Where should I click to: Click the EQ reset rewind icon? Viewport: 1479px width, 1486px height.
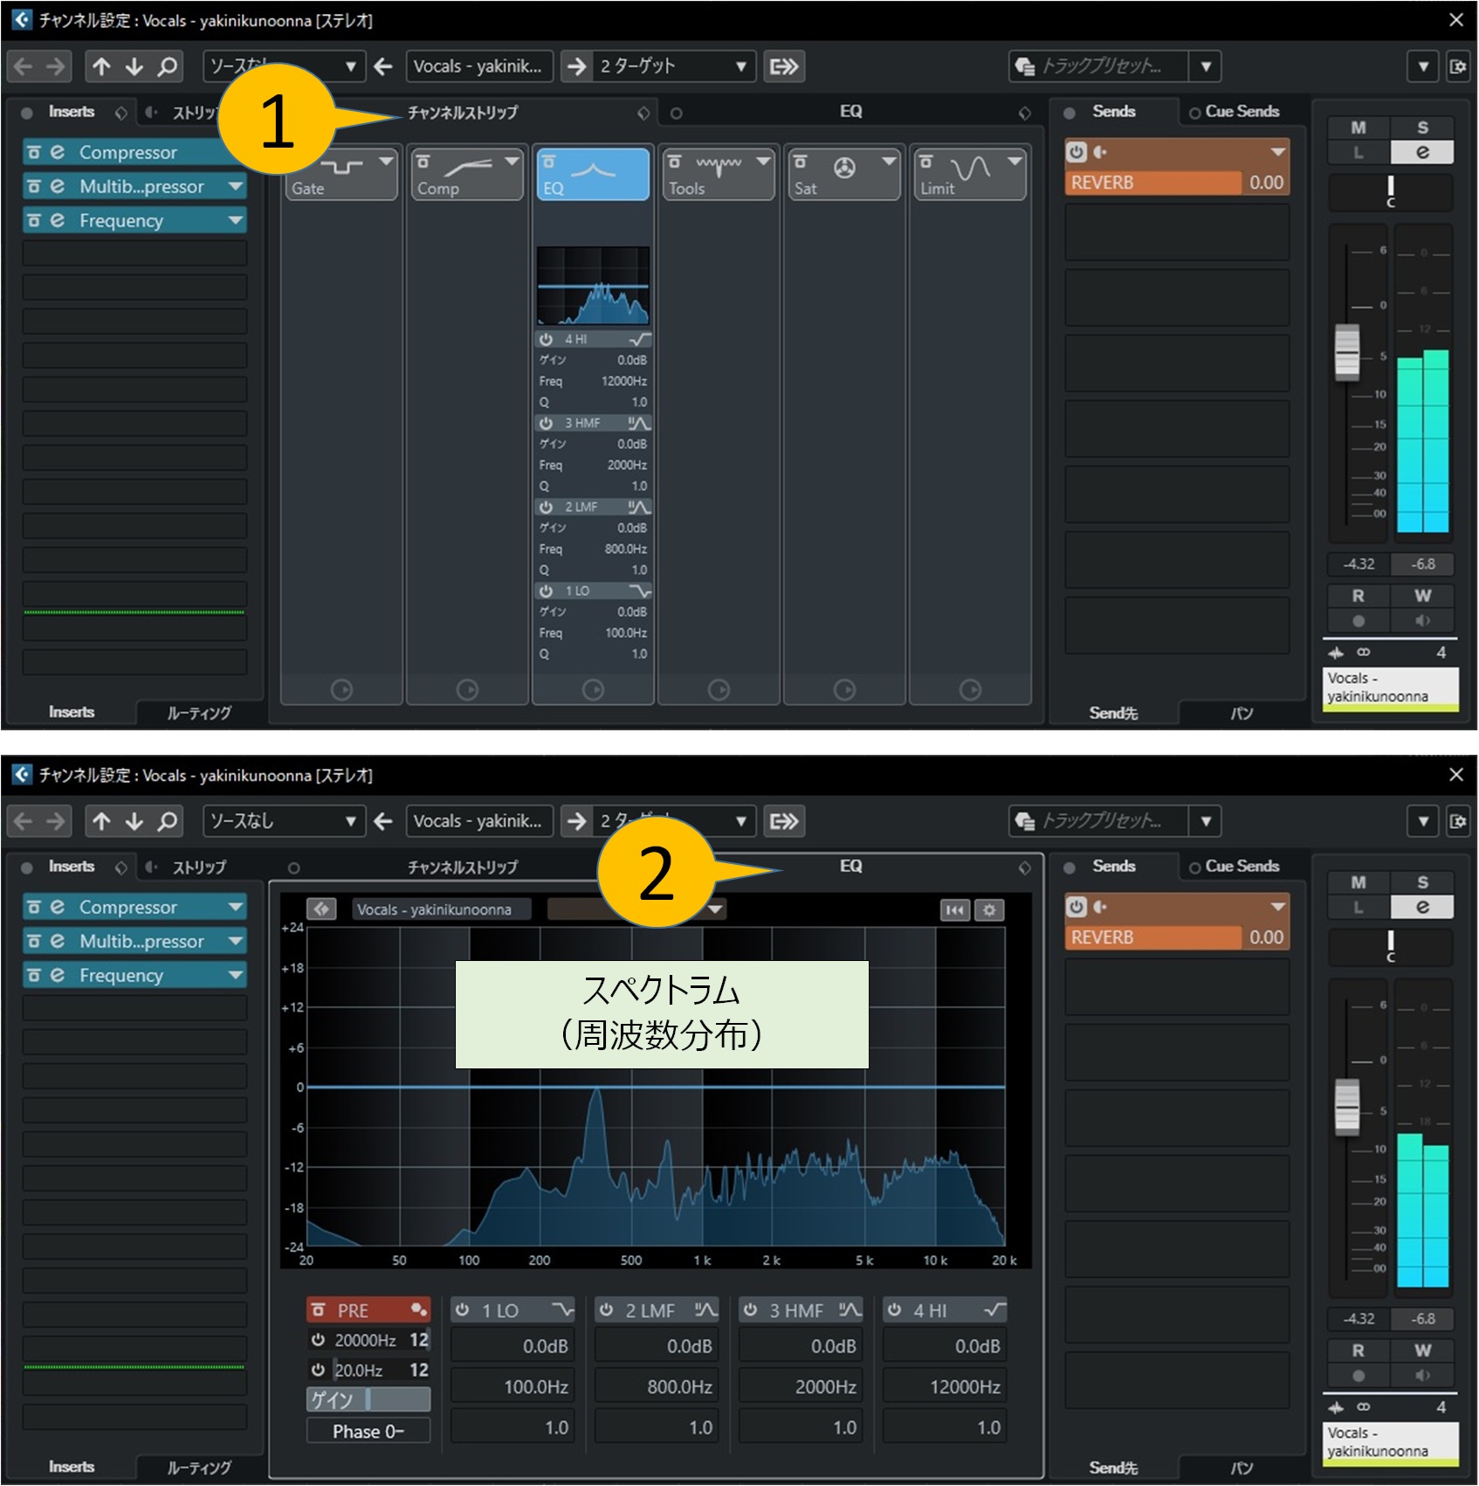coord(955,909)
